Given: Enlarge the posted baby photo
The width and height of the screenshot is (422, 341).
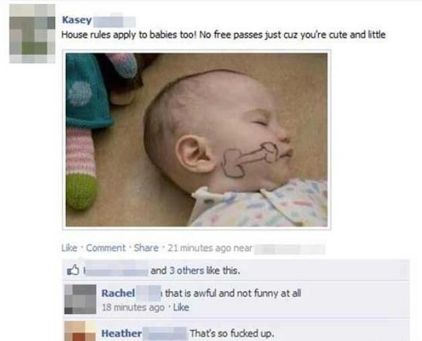Looking at the screenshot, I should coord(197,140).
